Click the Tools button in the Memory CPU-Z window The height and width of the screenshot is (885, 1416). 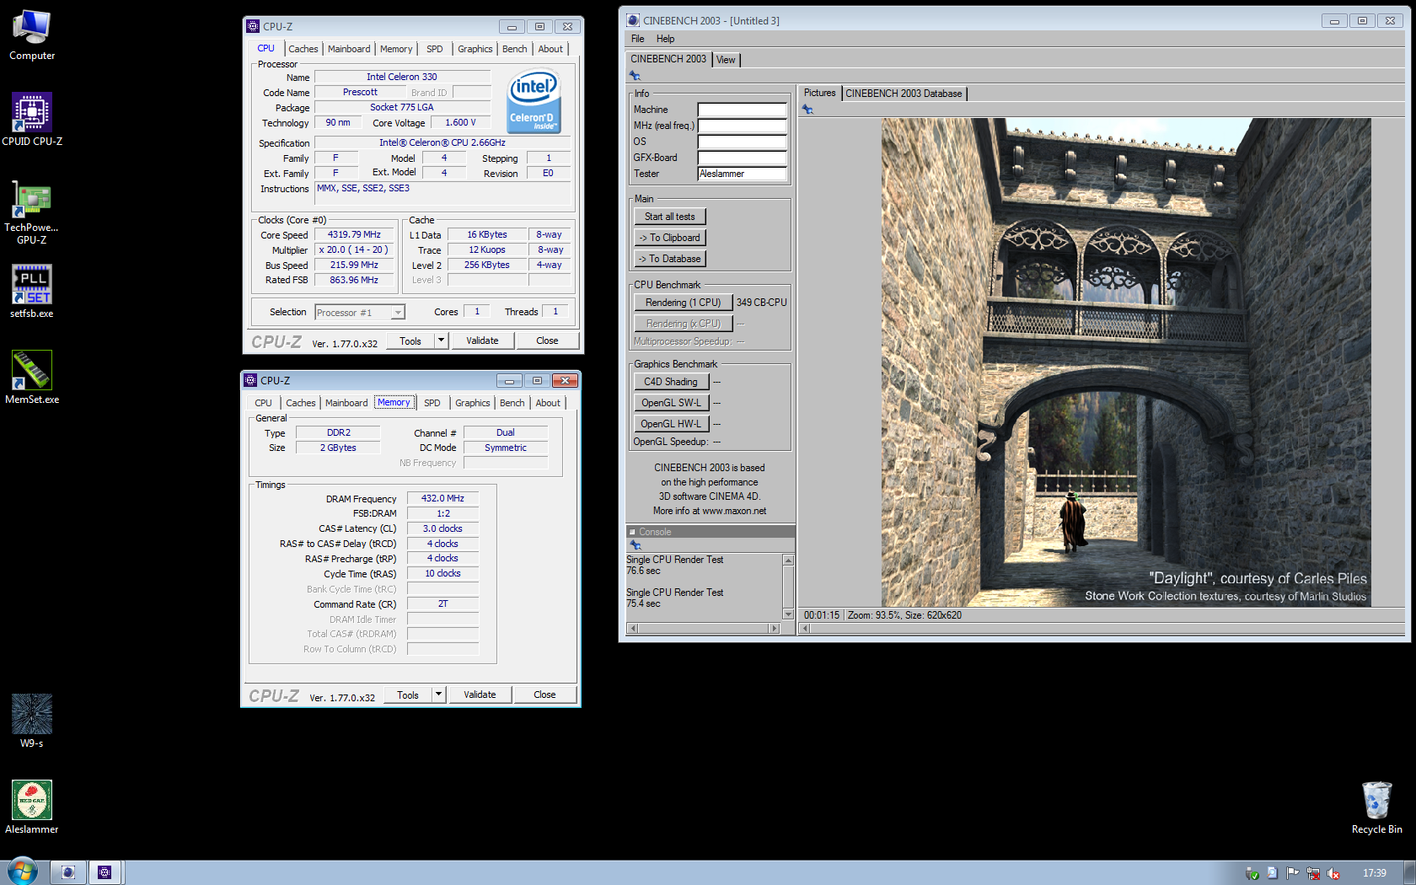(x=408, y=695)
